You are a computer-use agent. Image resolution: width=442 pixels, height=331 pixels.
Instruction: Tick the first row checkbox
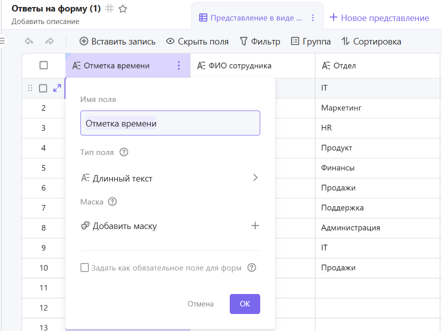pyautogui.click(x=43, y=88)
